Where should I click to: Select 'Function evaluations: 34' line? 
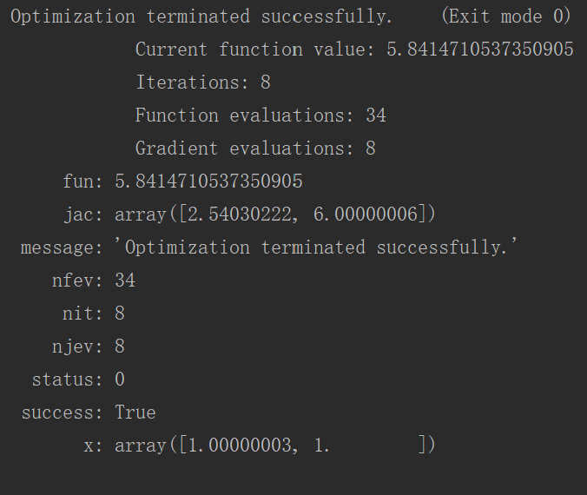(261, 115)
